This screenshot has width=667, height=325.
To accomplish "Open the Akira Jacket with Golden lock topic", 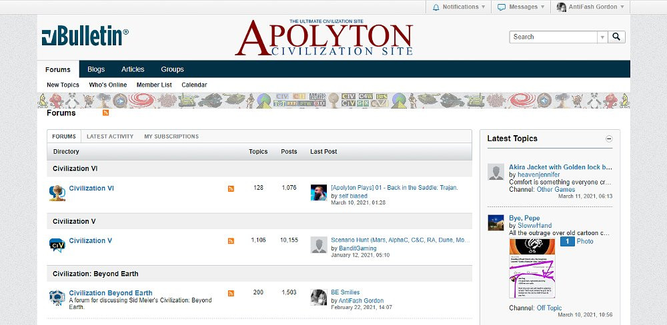I will [561, 167].
